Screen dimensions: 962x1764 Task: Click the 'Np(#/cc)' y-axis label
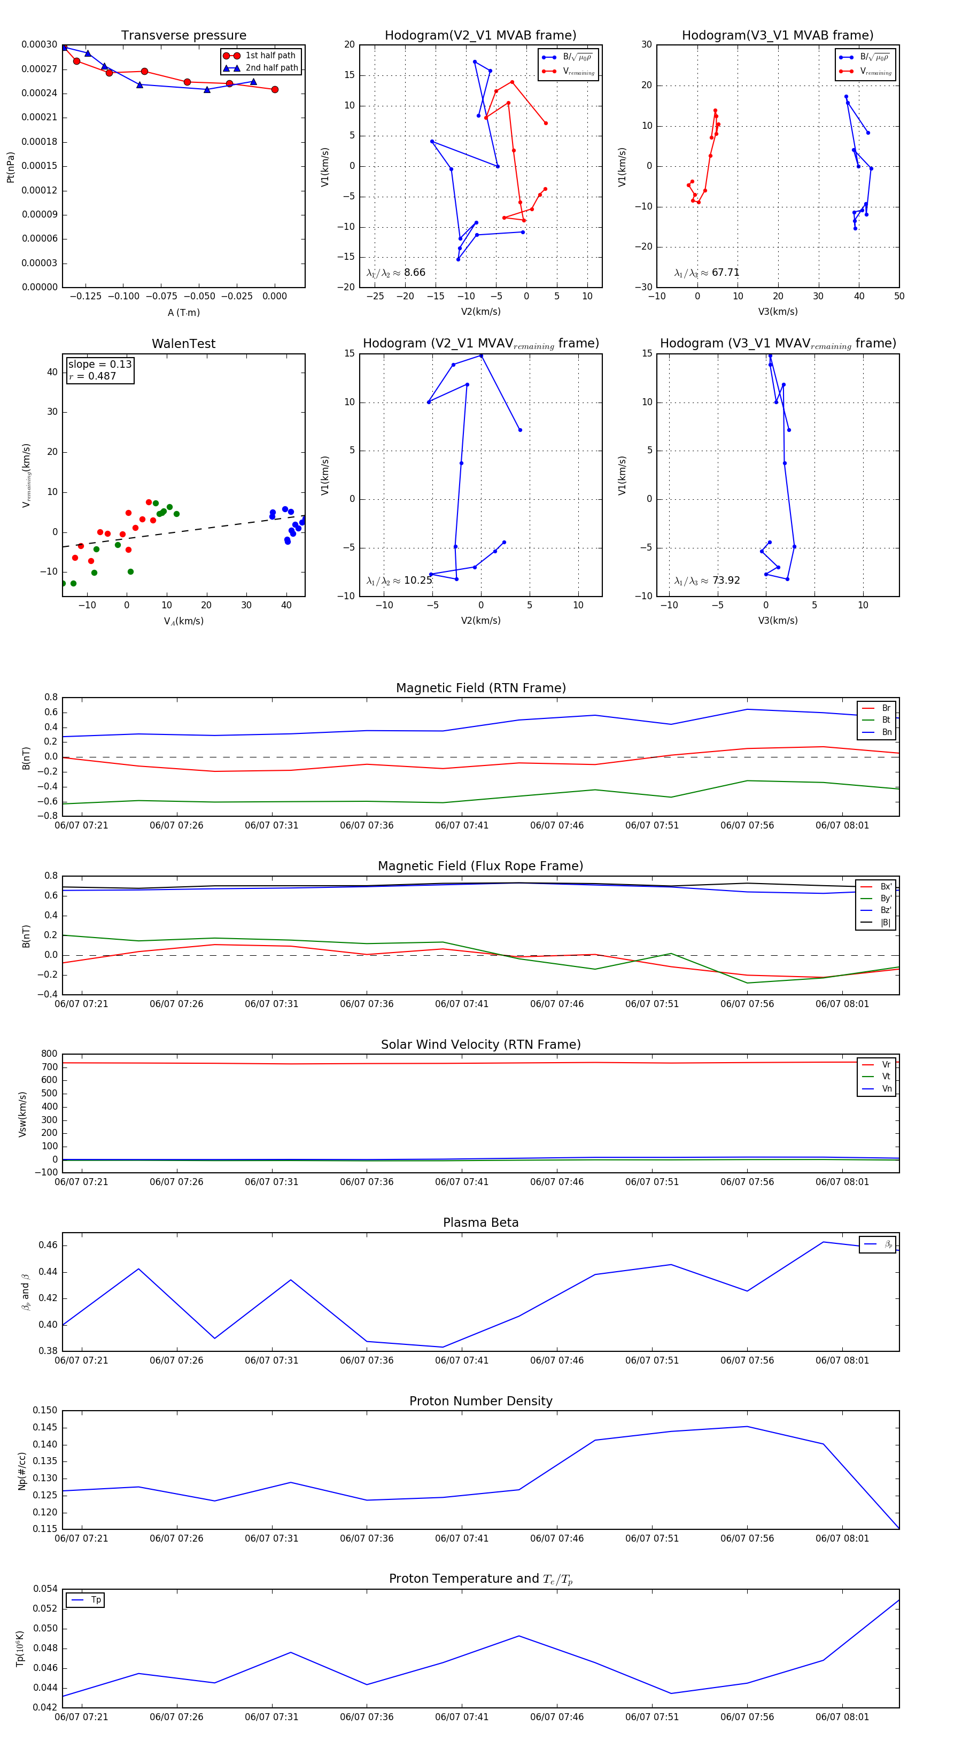click(x=22, y=1470)
